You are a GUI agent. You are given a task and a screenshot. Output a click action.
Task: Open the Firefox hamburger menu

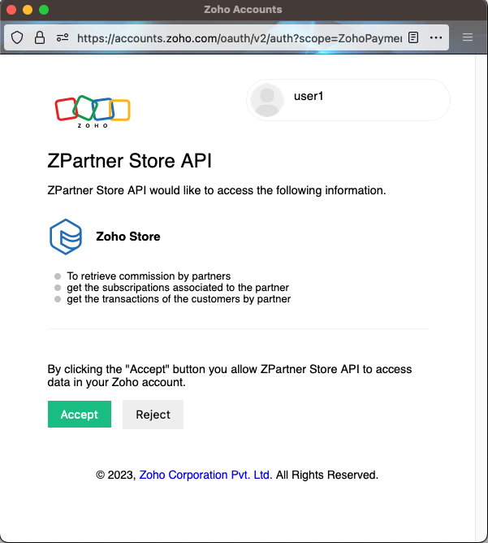click(x=468, y=37)
